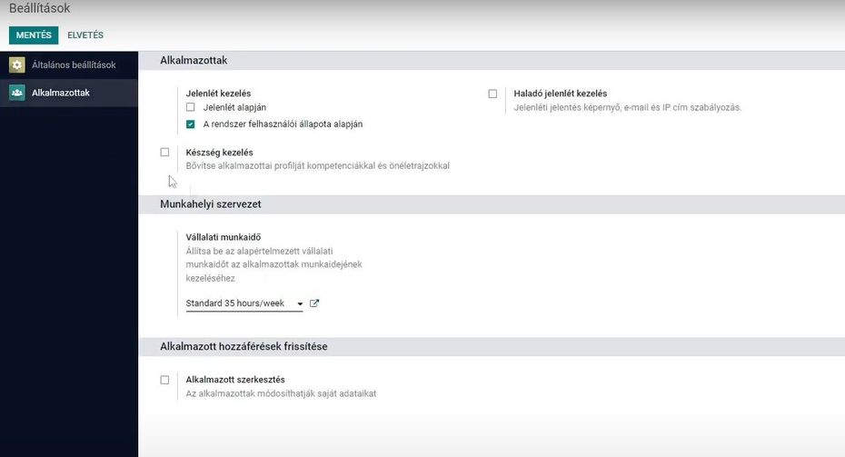Enable the Jelenlét alapján checkbox

(x=190, y=107)
